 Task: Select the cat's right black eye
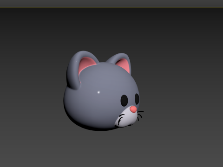point(137,99)
